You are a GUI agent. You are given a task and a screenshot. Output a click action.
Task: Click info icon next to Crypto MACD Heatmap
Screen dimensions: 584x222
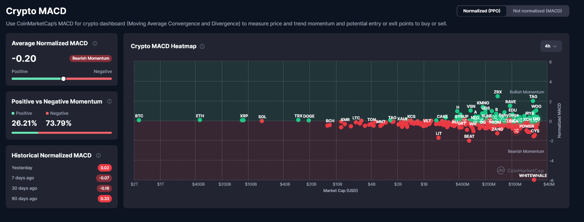pyautogui.click(x=202, y=46)
